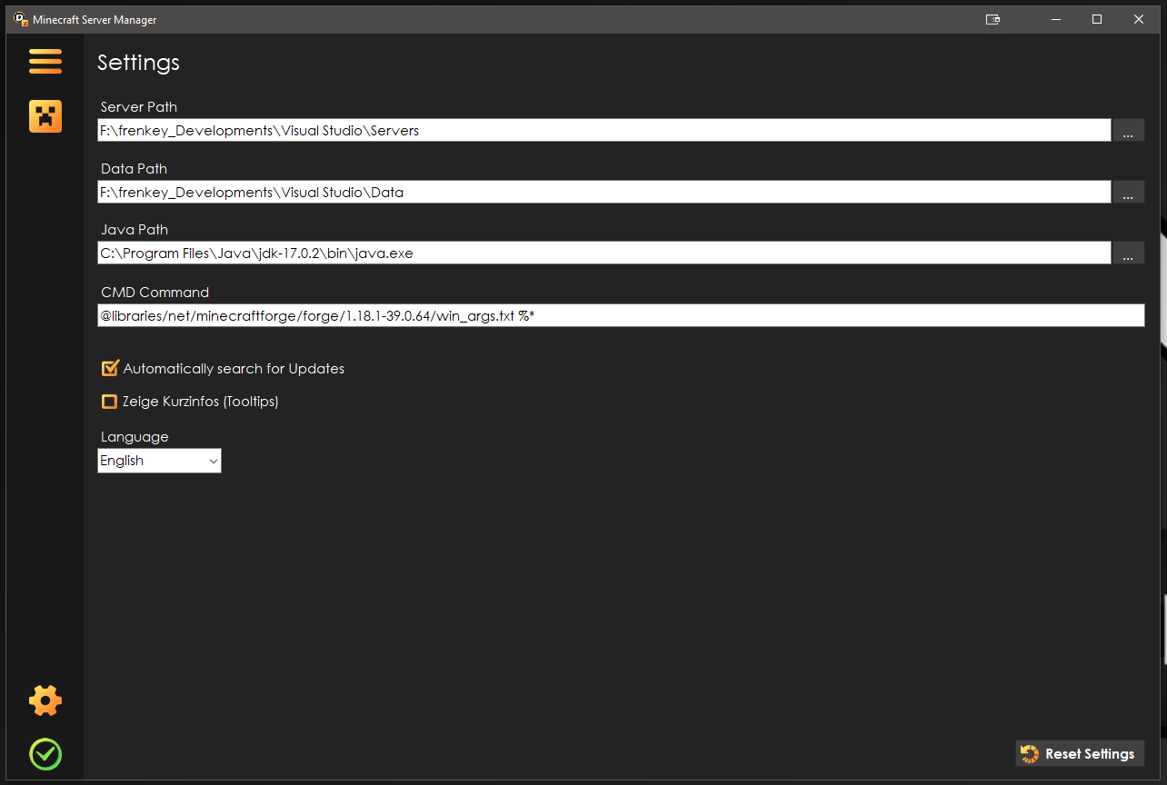1167x785 pixels.
Task: Click inside the Data Path field
Action: [545, 192]
